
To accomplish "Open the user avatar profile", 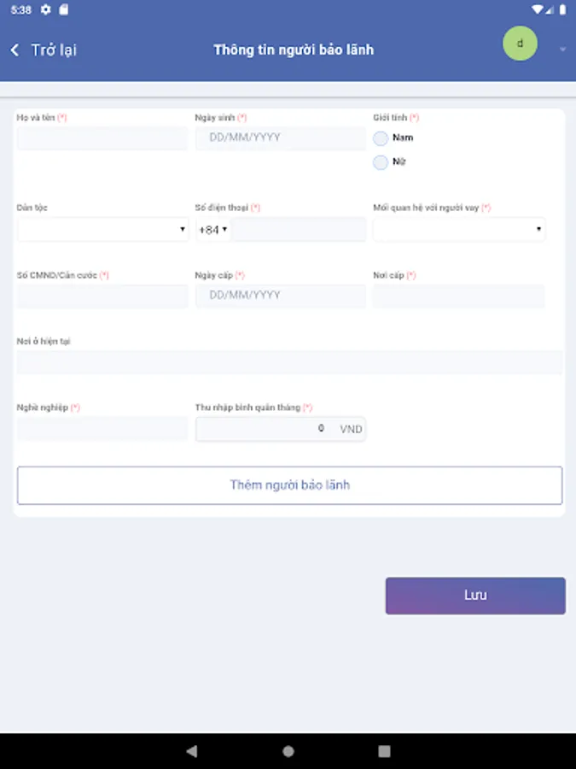I will (x=520, y=44).
